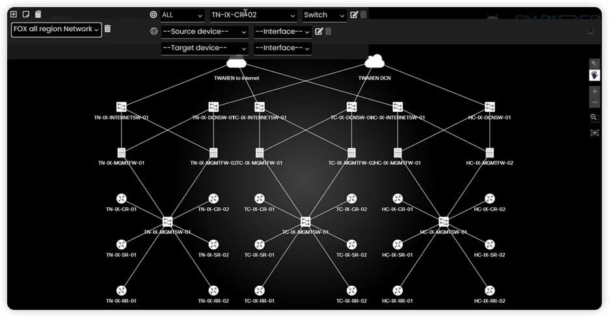Click the edit icon beside the Switch dropdown
The height and width of the screenshot is (317, 609).
(x=354, y=15)
